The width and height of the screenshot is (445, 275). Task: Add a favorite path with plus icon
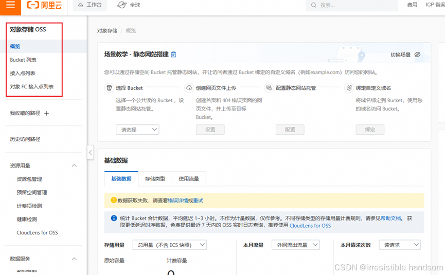tap(46, 114)
